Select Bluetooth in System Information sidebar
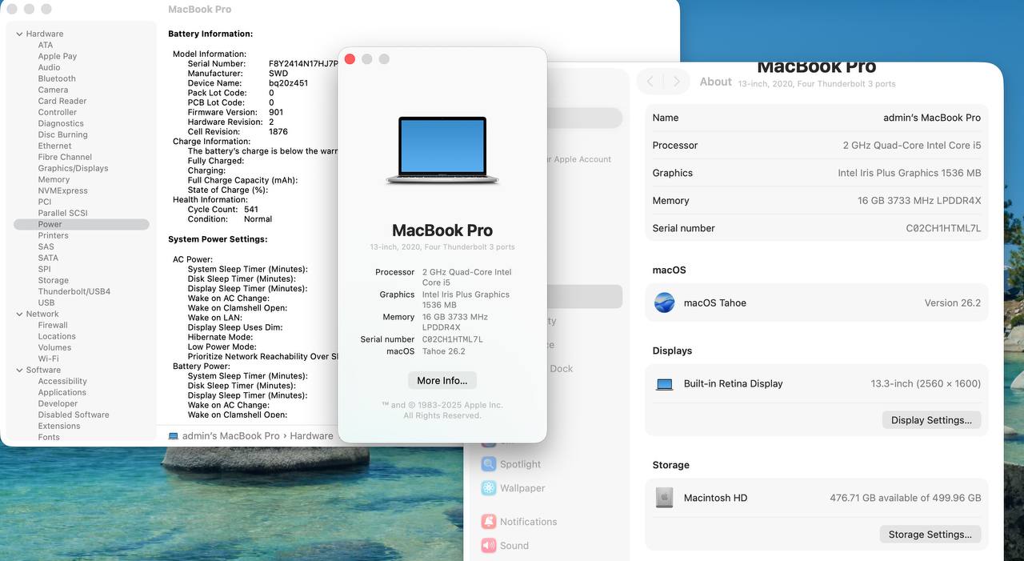 point(57,78)
